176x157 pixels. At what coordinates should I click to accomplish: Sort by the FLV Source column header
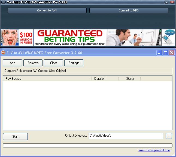coord(47,79)
